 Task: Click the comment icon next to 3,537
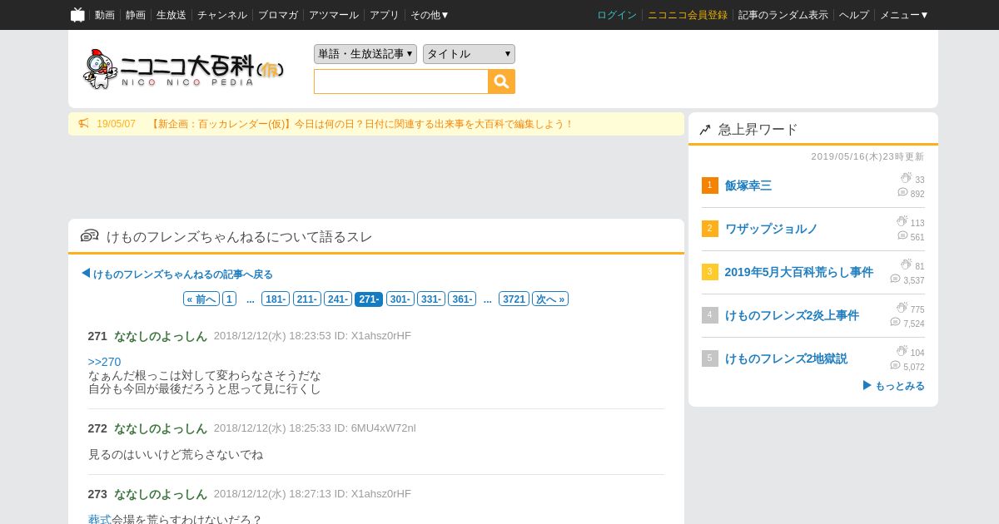(x=895, y=279)
